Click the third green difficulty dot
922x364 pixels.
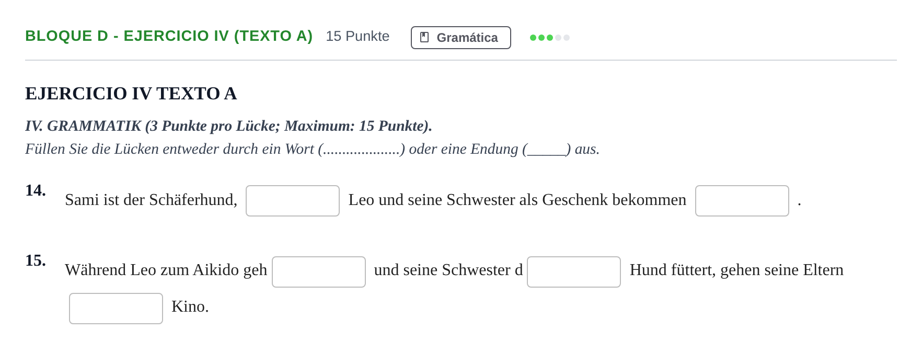[550, 38]
